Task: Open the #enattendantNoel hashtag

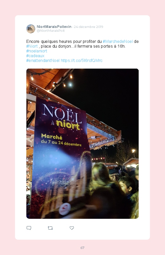Action: coord(43,61)
